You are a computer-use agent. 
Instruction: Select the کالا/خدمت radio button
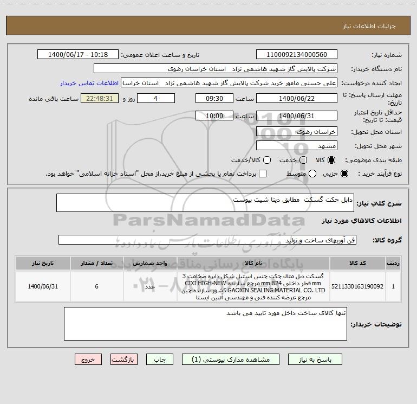267,160
